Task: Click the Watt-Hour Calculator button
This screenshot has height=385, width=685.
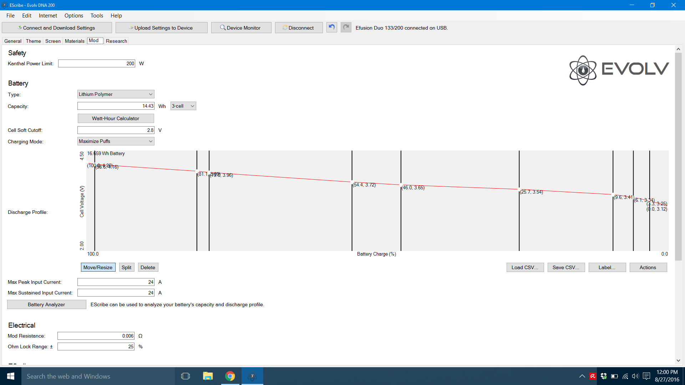Action: click(x=116, y=118)
